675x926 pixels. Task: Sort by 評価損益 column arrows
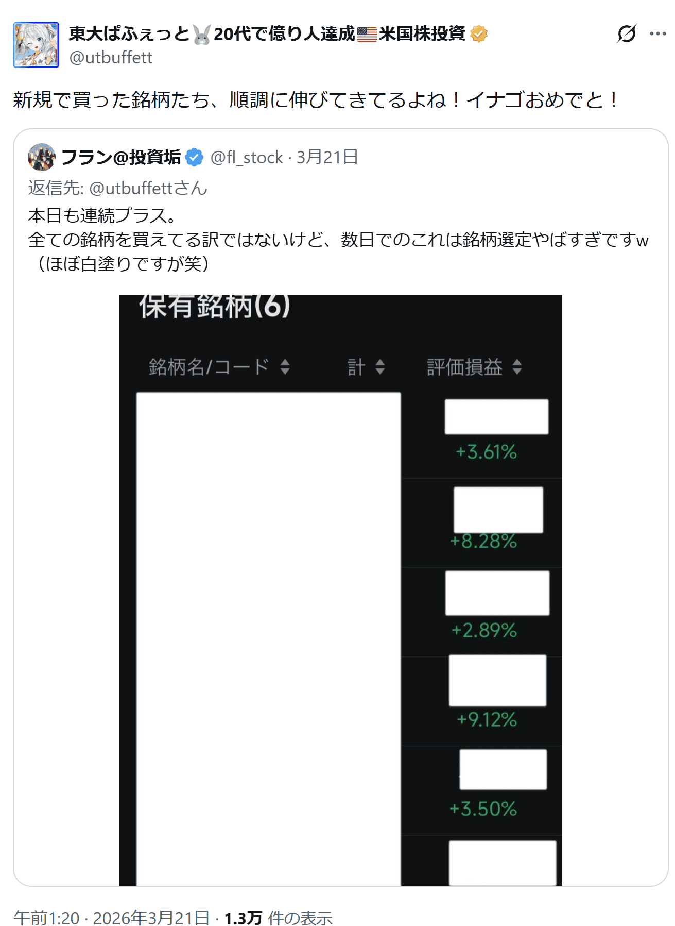[517, 367]
